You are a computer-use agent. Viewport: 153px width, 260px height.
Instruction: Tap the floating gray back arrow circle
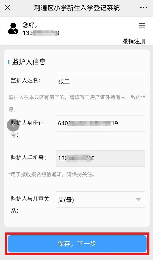(13, 125)
